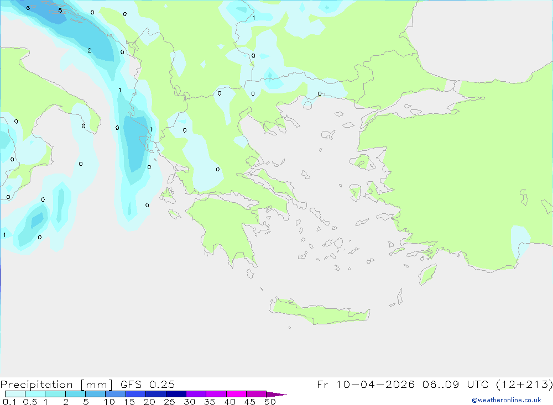Click the 20–25 mm legend color swatch
The height and width of the screenshot is (405, 553).
pyautogui.click(x=155, y=394)
